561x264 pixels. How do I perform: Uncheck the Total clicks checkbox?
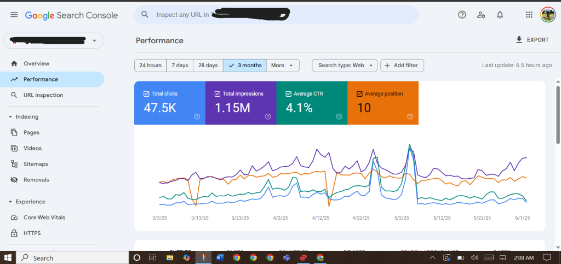point(146,94)
